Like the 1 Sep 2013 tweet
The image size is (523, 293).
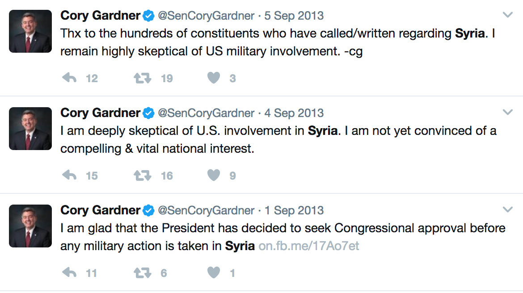coord(214,273)
